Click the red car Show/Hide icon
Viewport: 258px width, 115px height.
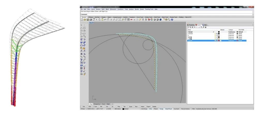coord(132,20)
